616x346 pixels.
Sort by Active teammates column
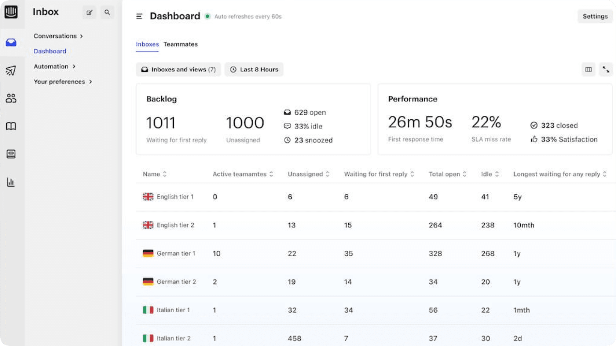point(243,174)
